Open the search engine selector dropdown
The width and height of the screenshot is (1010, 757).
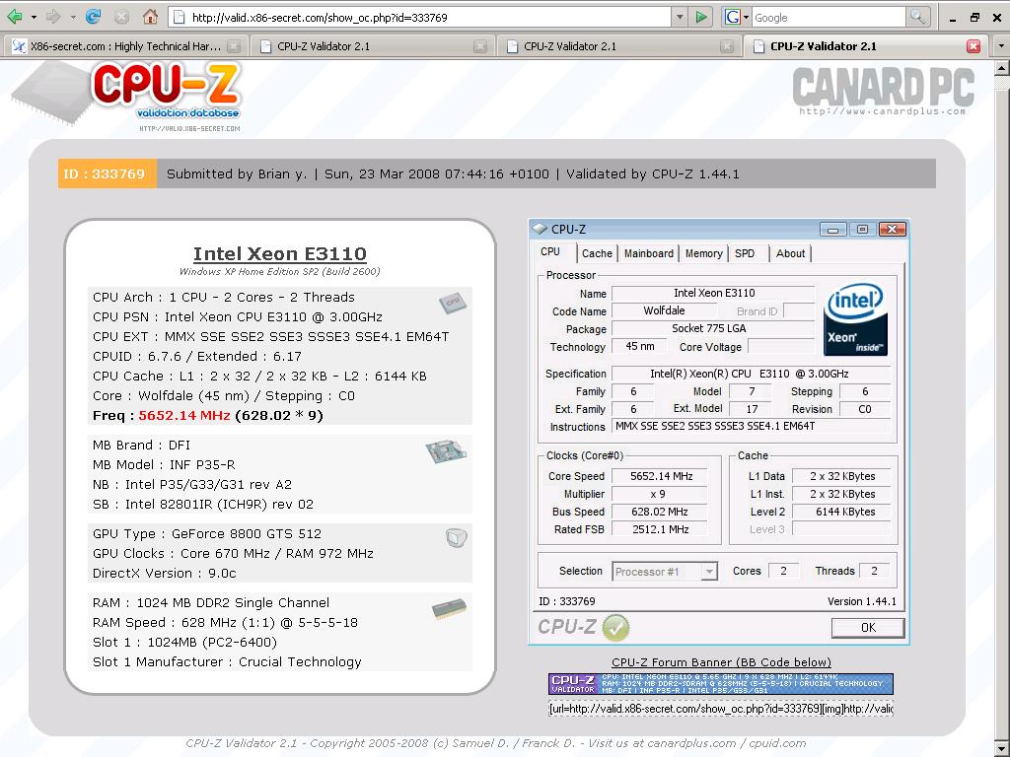point(746,18)
